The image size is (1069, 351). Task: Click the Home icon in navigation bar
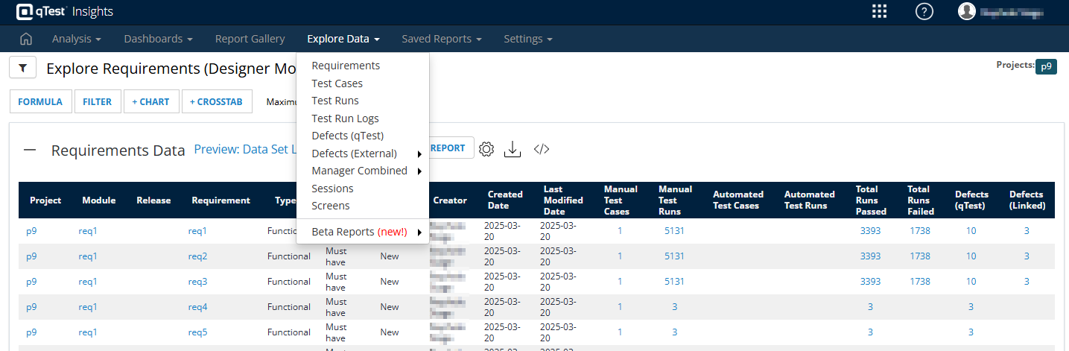pyautogui.click(x=25, y=39)
